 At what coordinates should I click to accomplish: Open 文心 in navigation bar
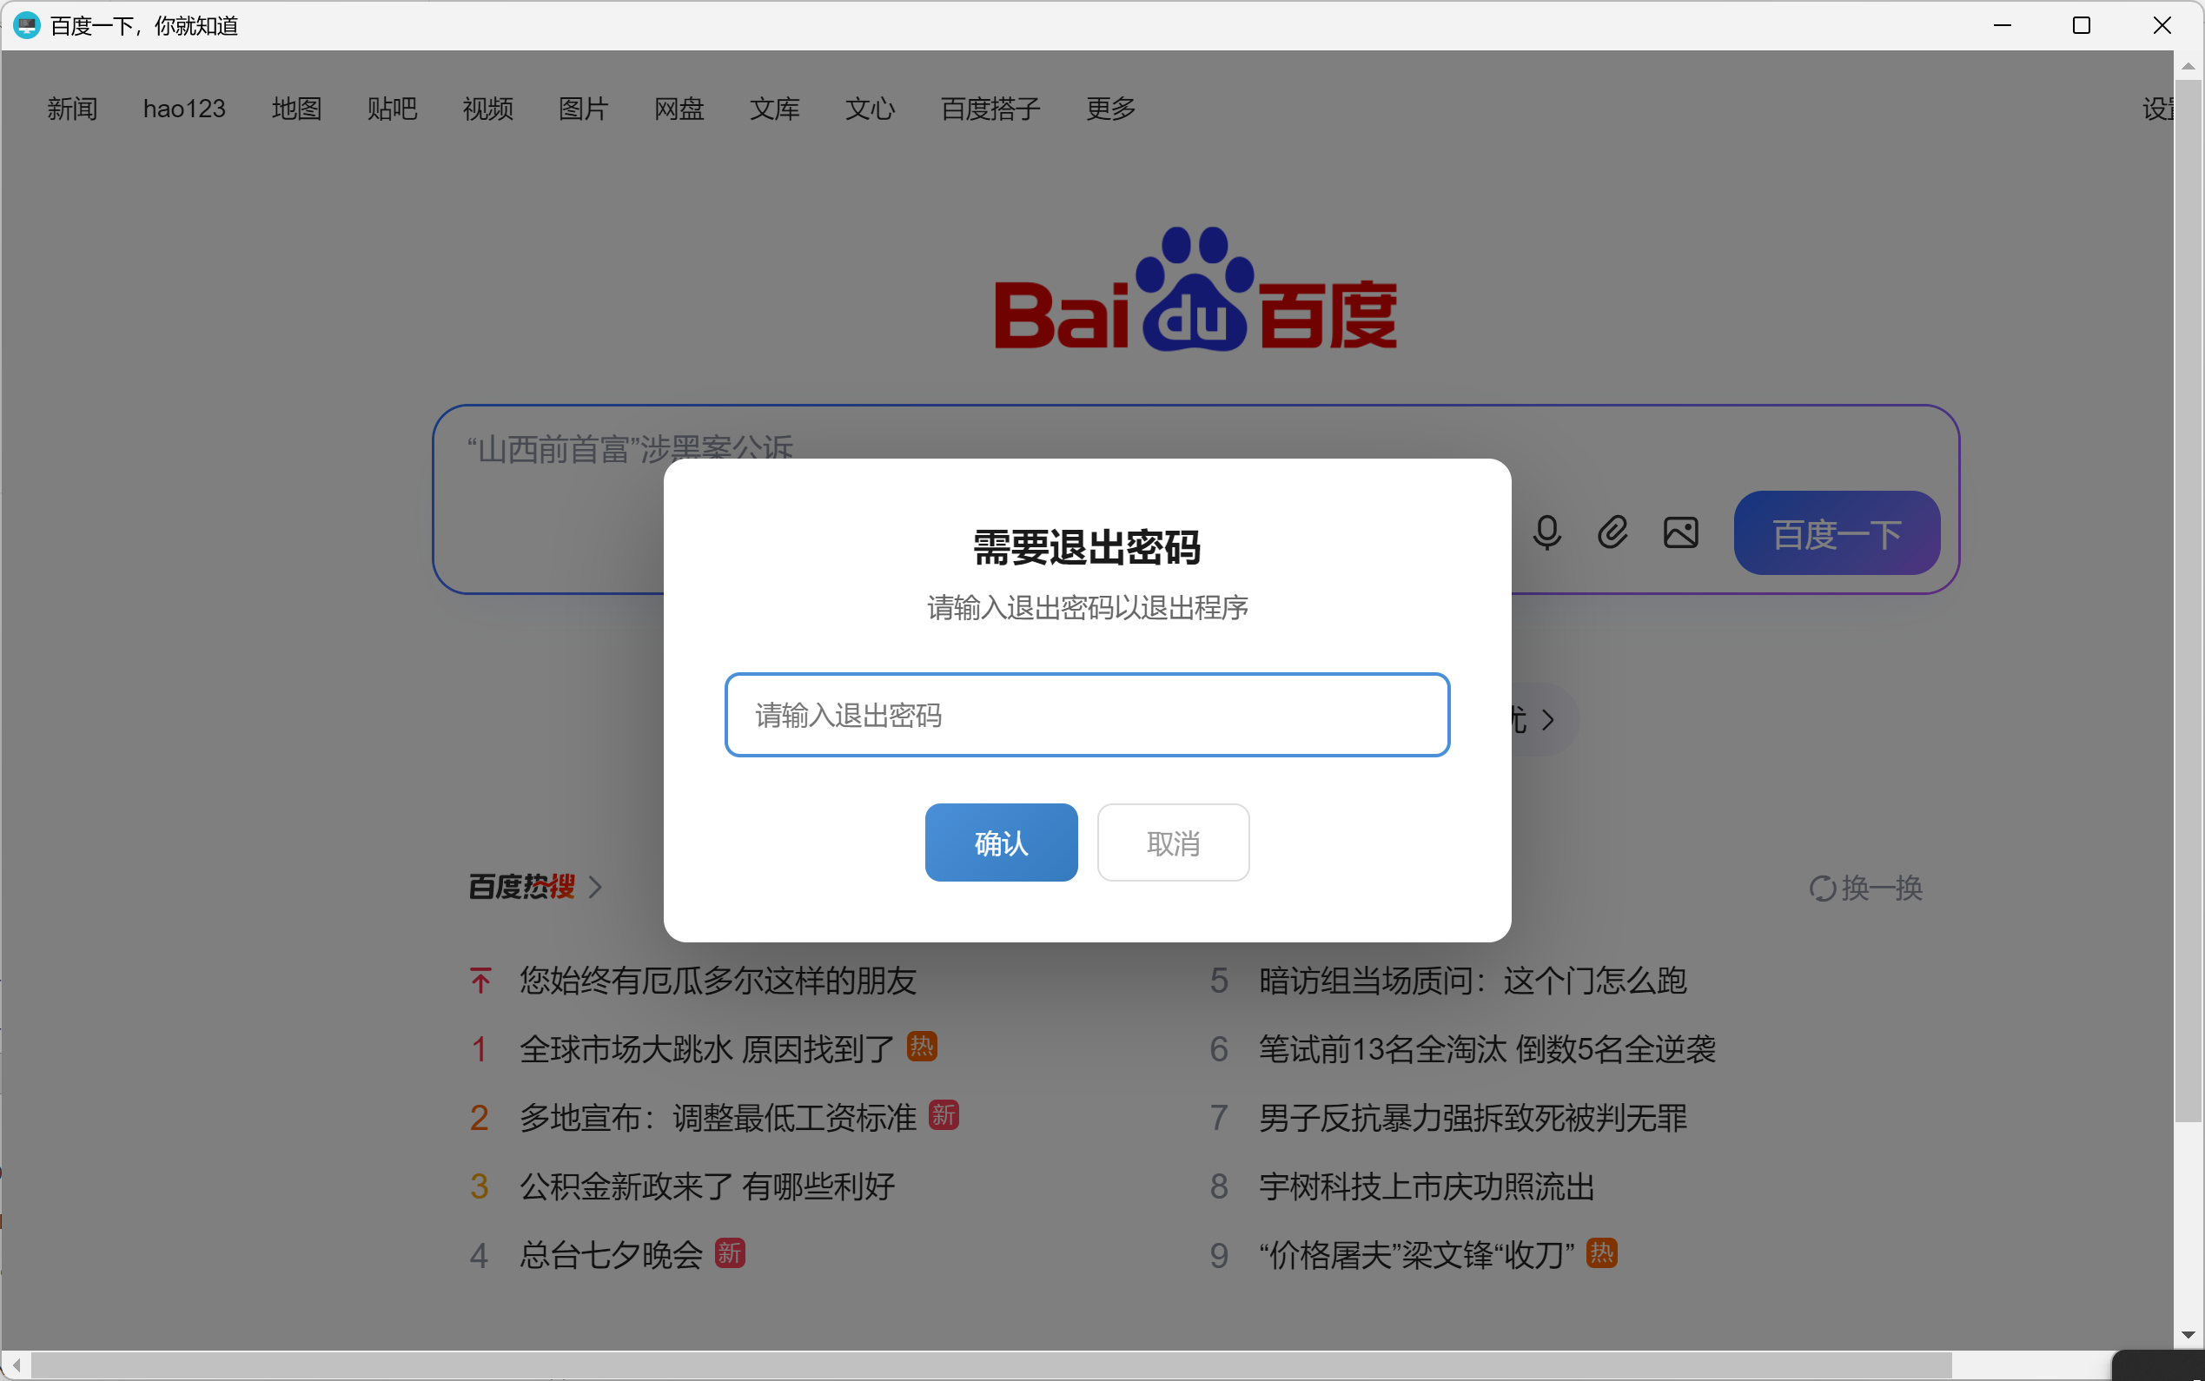point(871,109)
